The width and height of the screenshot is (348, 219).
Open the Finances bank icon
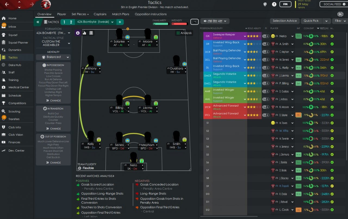[x=4, y=142]
